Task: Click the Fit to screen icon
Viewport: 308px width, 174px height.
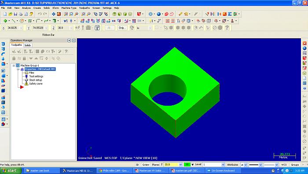Action: 53,14
